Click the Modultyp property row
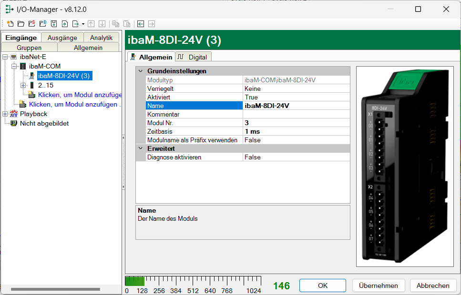The image size is (461, 295). coord(247,80)
